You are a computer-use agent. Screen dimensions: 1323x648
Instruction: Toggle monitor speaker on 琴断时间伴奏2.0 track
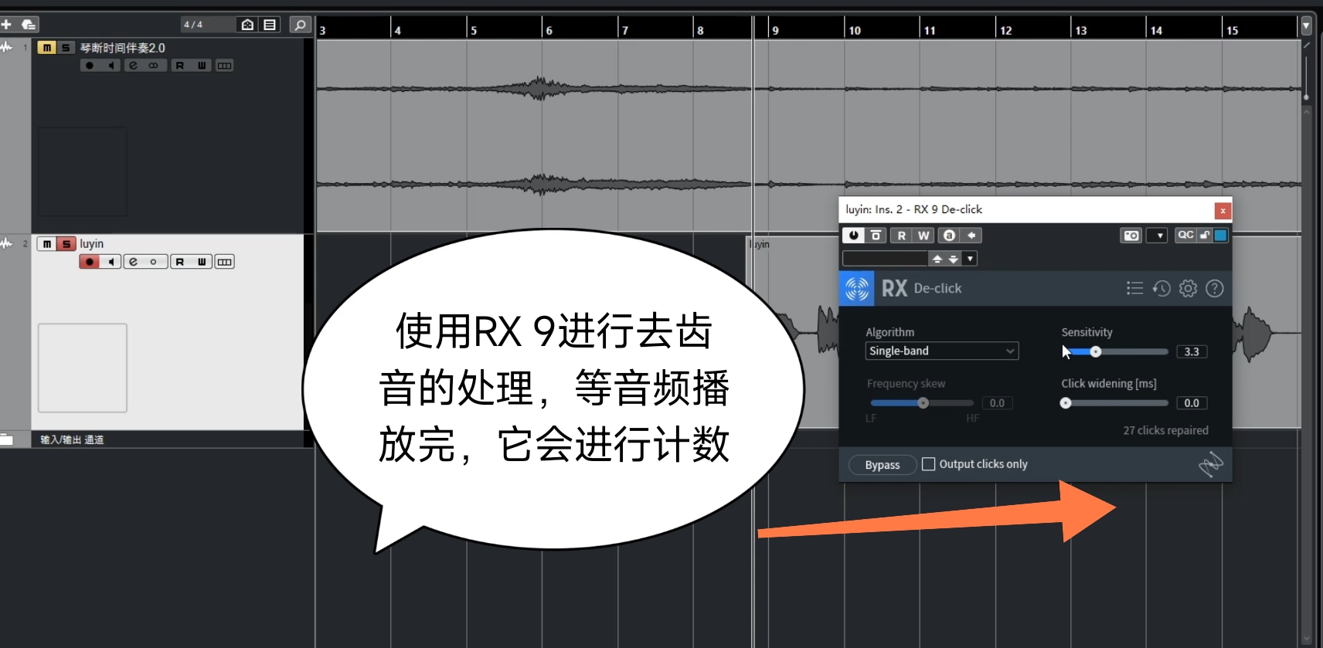tap(111, 66)
